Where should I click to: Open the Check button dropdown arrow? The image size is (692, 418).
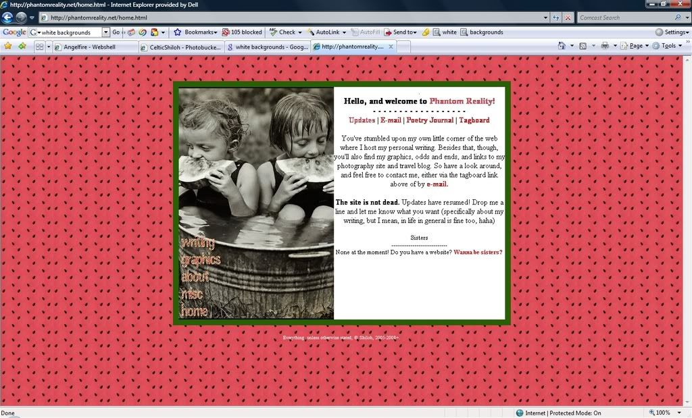click(299, 32)
